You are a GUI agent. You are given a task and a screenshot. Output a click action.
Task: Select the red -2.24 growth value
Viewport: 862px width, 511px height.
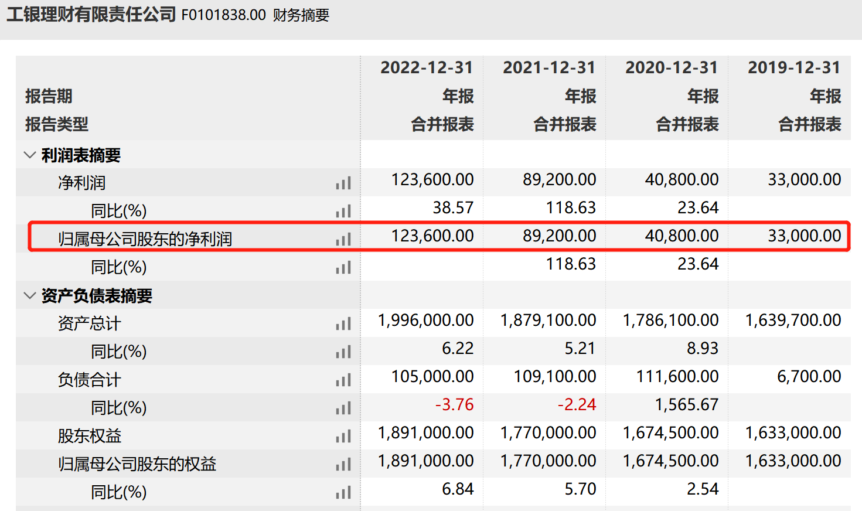[577, 404]
